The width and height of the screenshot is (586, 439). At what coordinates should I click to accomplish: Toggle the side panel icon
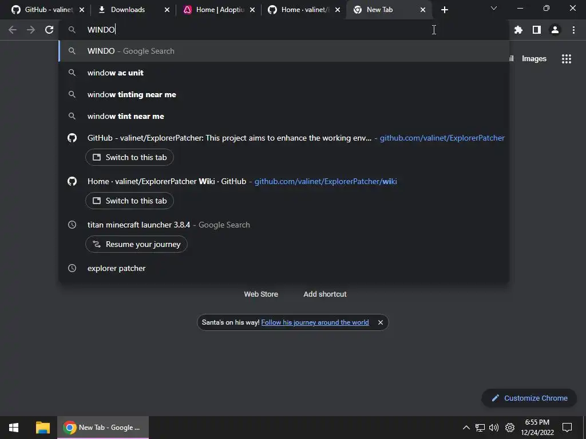tap(537, 30)
